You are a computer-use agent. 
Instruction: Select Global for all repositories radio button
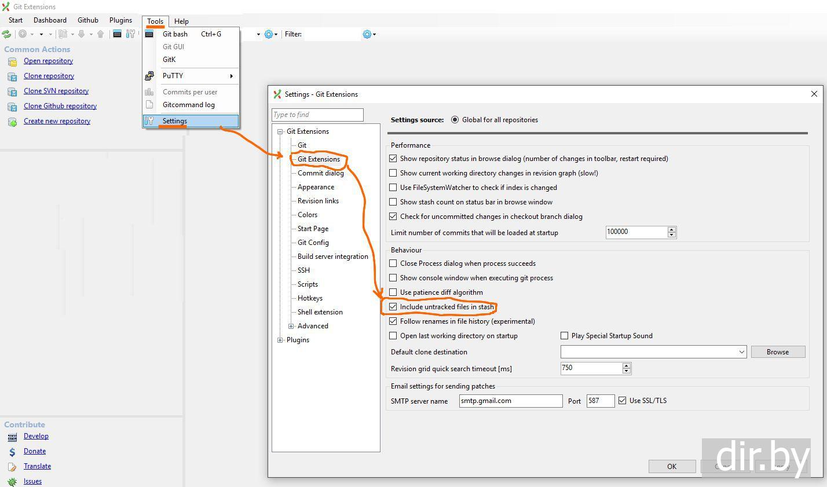pyautogui.click(x=455, y=120)
